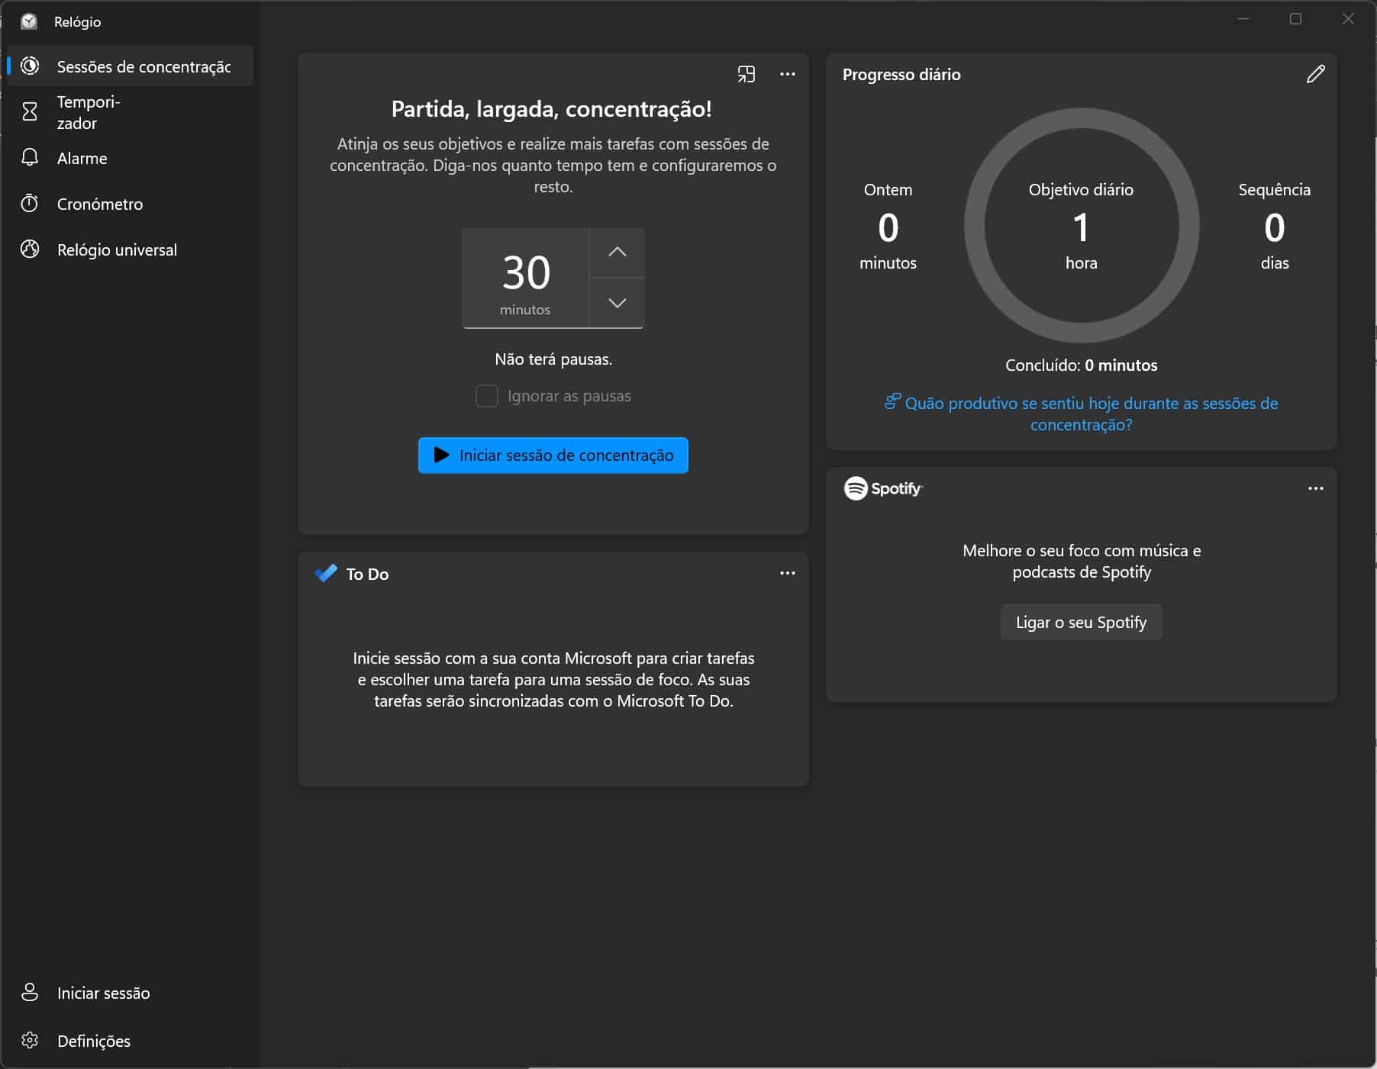The image size is (1377, 1069).
Task: Open To Do card more options
Action: click(x=787, y=573)
